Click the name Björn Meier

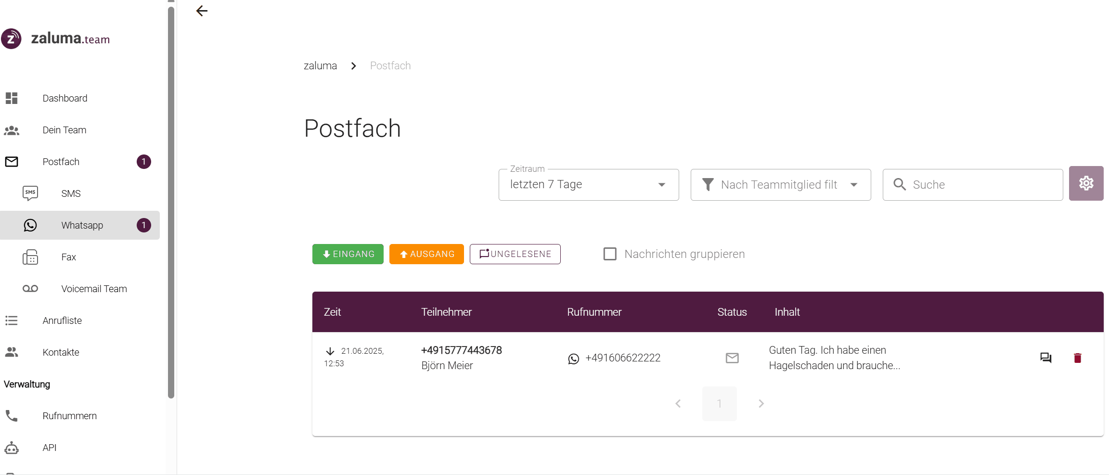coord(447,366)
